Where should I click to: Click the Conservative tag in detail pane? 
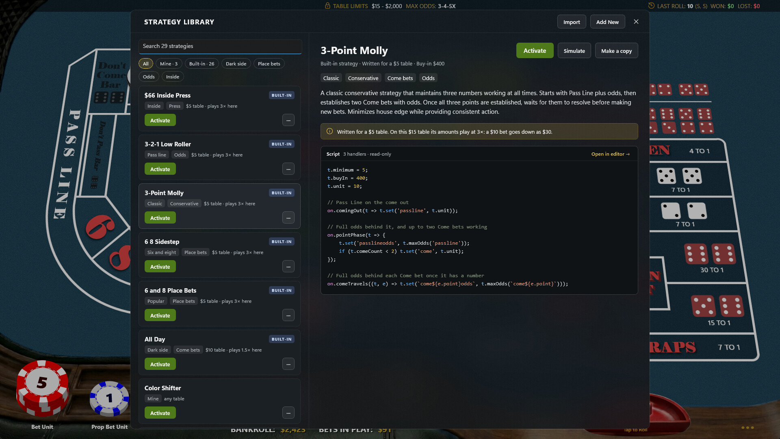point(363,78)
